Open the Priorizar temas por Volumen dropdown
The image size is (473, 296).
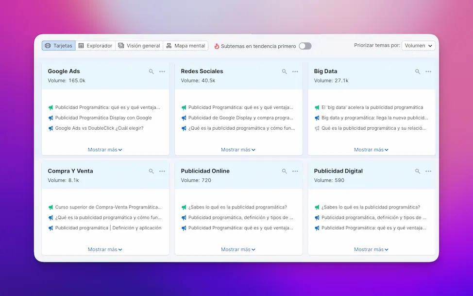[x=418, y=46]
